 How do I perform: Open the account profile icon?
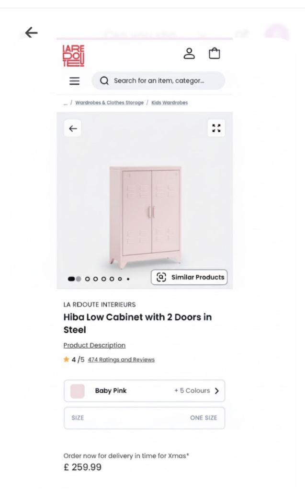click(190, 53)
